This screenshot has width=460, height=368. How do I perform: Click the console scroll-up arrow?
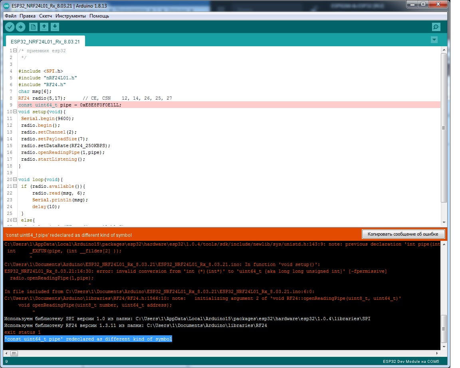click(x=444, y=244)
